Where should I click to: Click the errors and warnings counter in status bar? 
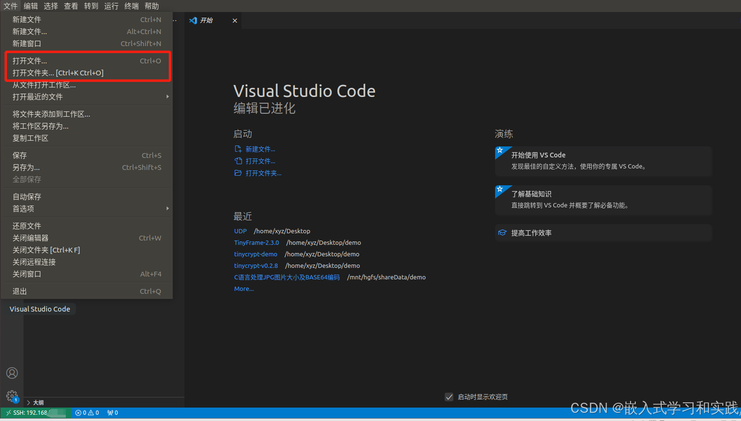87,412
